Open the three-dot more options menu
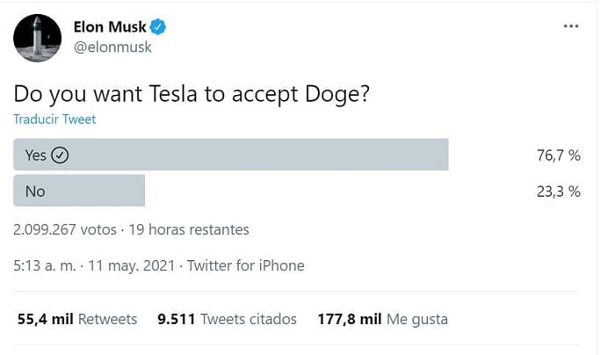The width and height of the screenshot is (615, 355). point(571,26)
